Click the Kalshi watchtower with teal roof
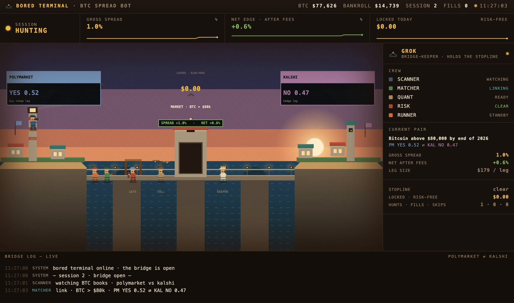This screenshot has height=303, width=514. [x=351, y=141]
